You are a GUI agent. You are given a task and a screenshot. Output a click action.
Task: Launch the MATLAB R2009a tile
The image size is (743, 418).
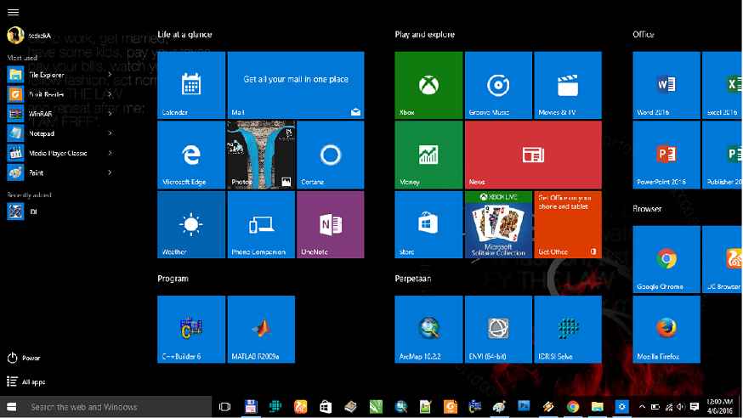click(261, 330)
